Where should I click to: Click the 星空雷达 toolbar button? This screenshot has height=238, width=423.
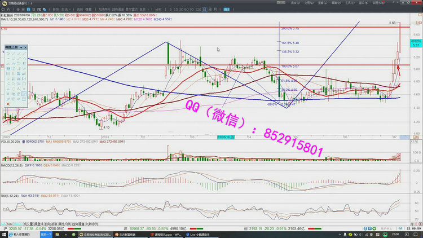tap(131, 10)
